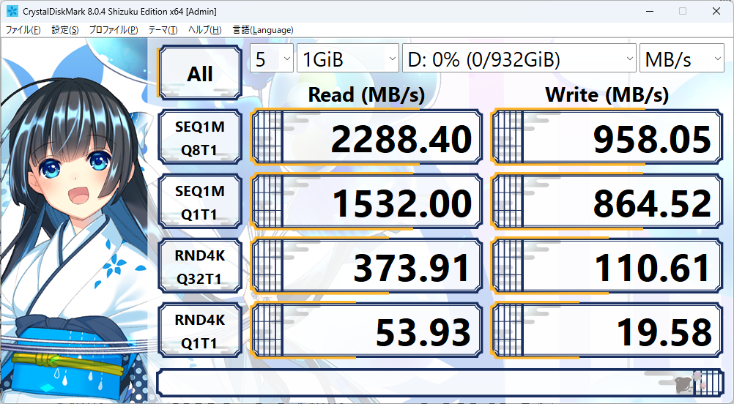Open the テーマ(T) theme menu
This screenshot has width=734, height=404.
pos(163,30)
